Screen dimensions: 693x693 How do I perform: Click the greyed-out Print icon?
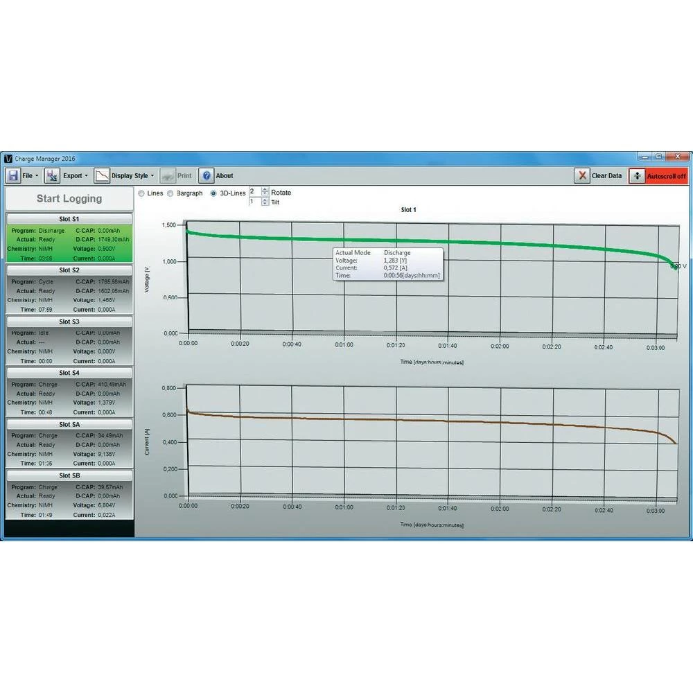tap(168, 176)
